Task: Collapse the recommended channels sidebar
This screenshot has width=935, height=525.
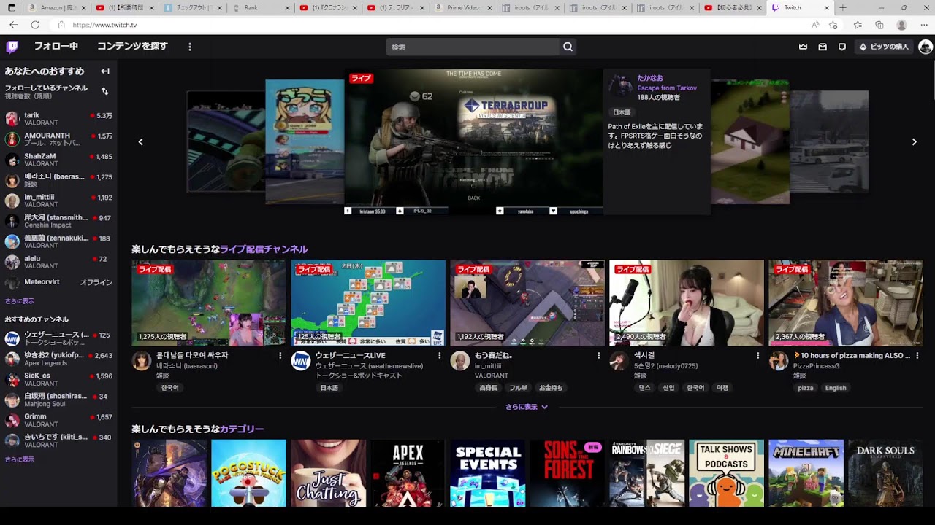Action: tap(105, 71)
